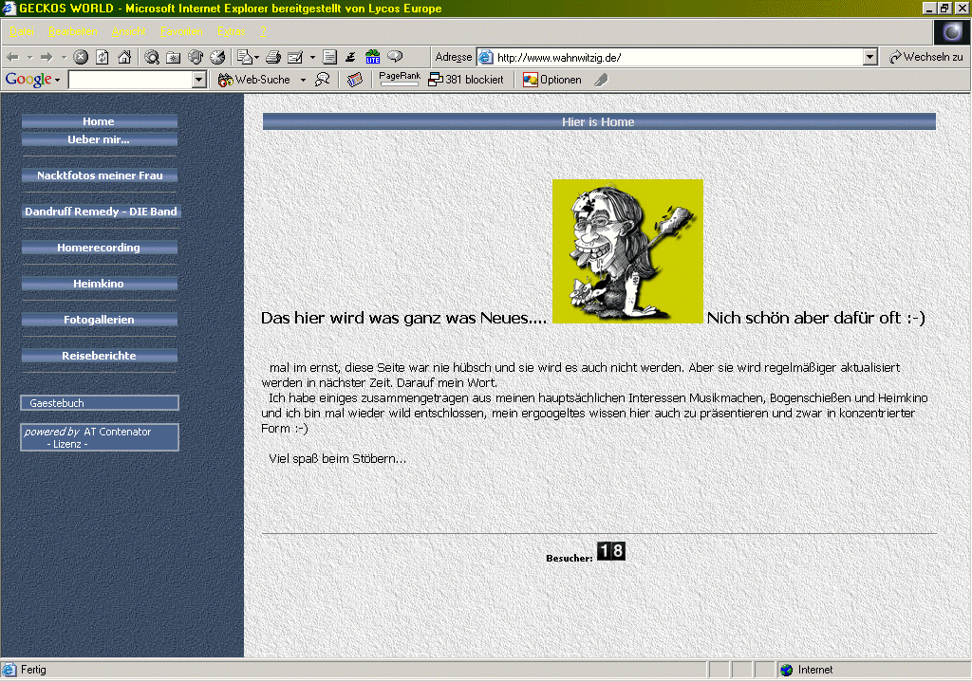Viewport: 972px width, 682px height.
Task: Click into the Google search field
Action: coord(131,80)
